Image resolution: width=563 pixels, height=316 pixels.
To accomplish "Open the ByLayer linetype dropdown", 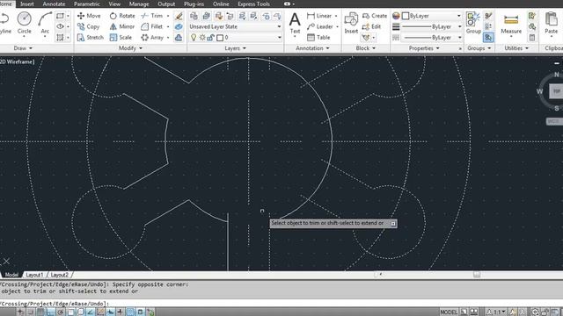I will [x=432, y=37].
